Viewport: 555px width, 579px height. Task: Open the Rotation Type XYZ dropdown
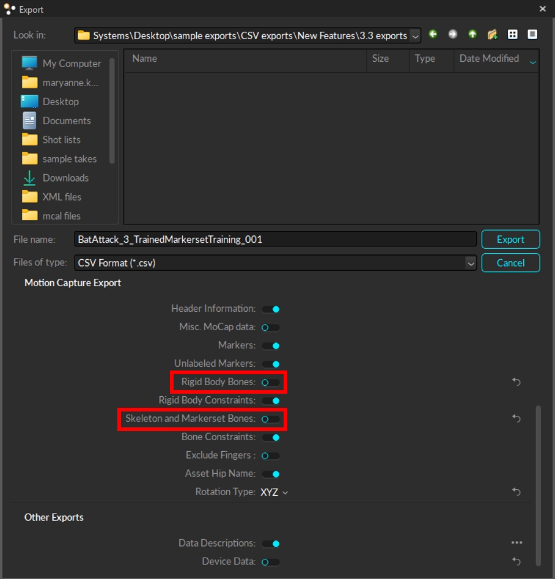tap(273, 492)
